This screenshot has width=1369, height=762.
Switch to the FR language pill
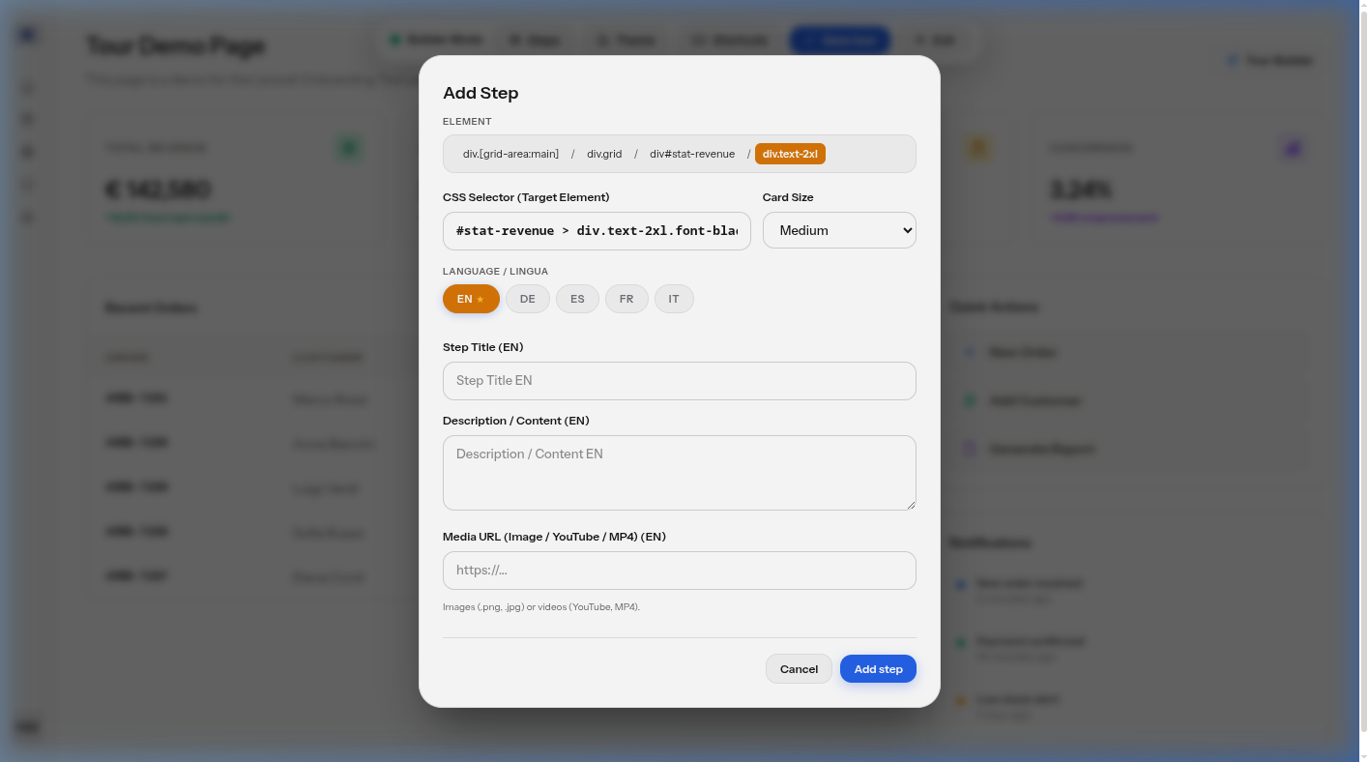(x=626, y=299)
